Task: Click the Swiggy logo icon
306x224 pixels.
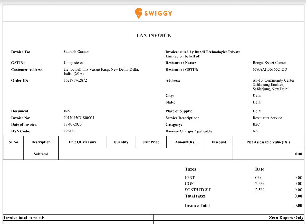Action: pos(138,13)
